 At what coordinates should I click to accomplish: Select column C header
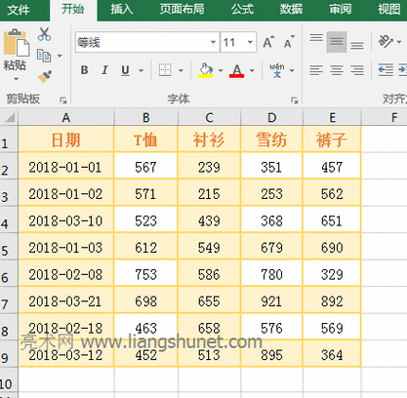[209, 117]
